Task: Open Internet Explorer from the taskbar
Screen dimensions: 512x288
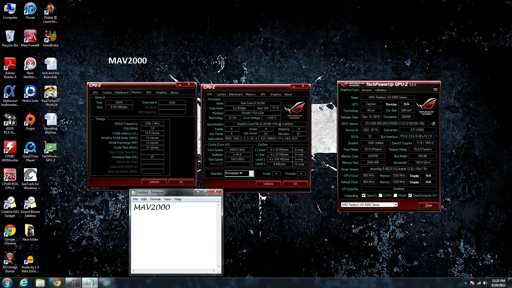Action: point(24,283)
